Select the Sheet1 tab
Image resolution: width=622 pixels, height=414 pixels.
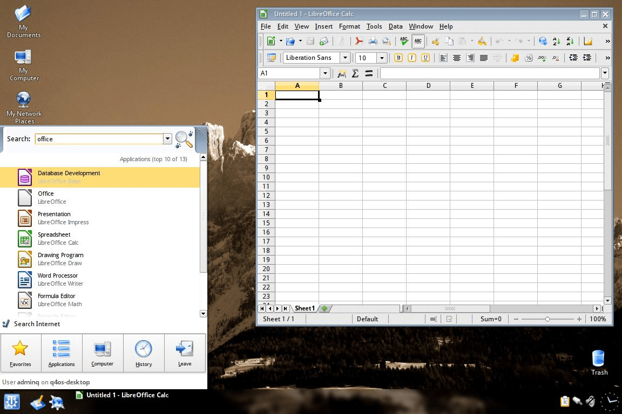(305, 308)
